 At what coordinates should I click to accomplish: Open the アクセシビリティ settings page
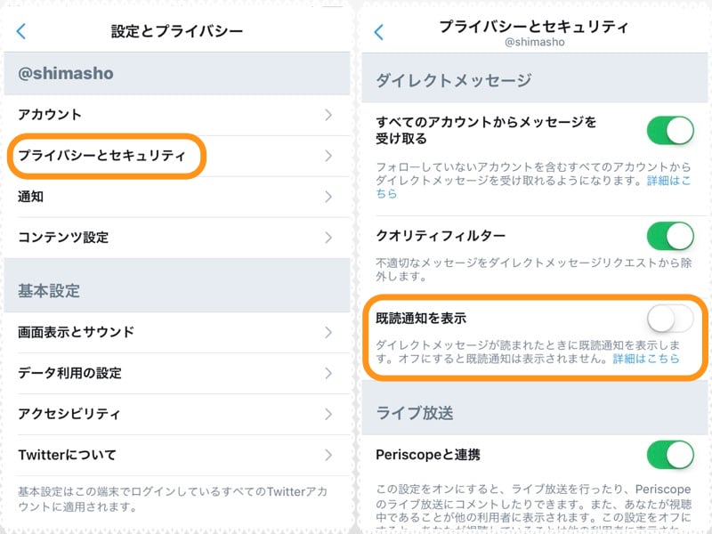point(107,414)
